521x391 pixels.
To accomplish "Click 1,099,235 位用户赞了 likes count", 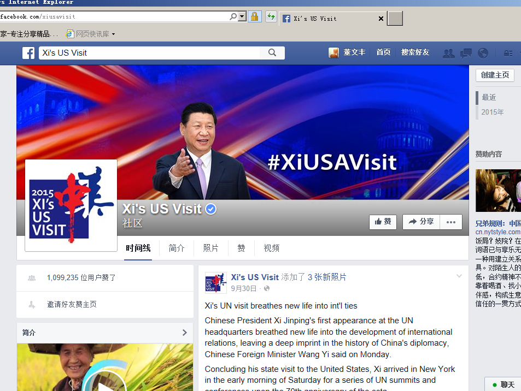I will (81, 277).
